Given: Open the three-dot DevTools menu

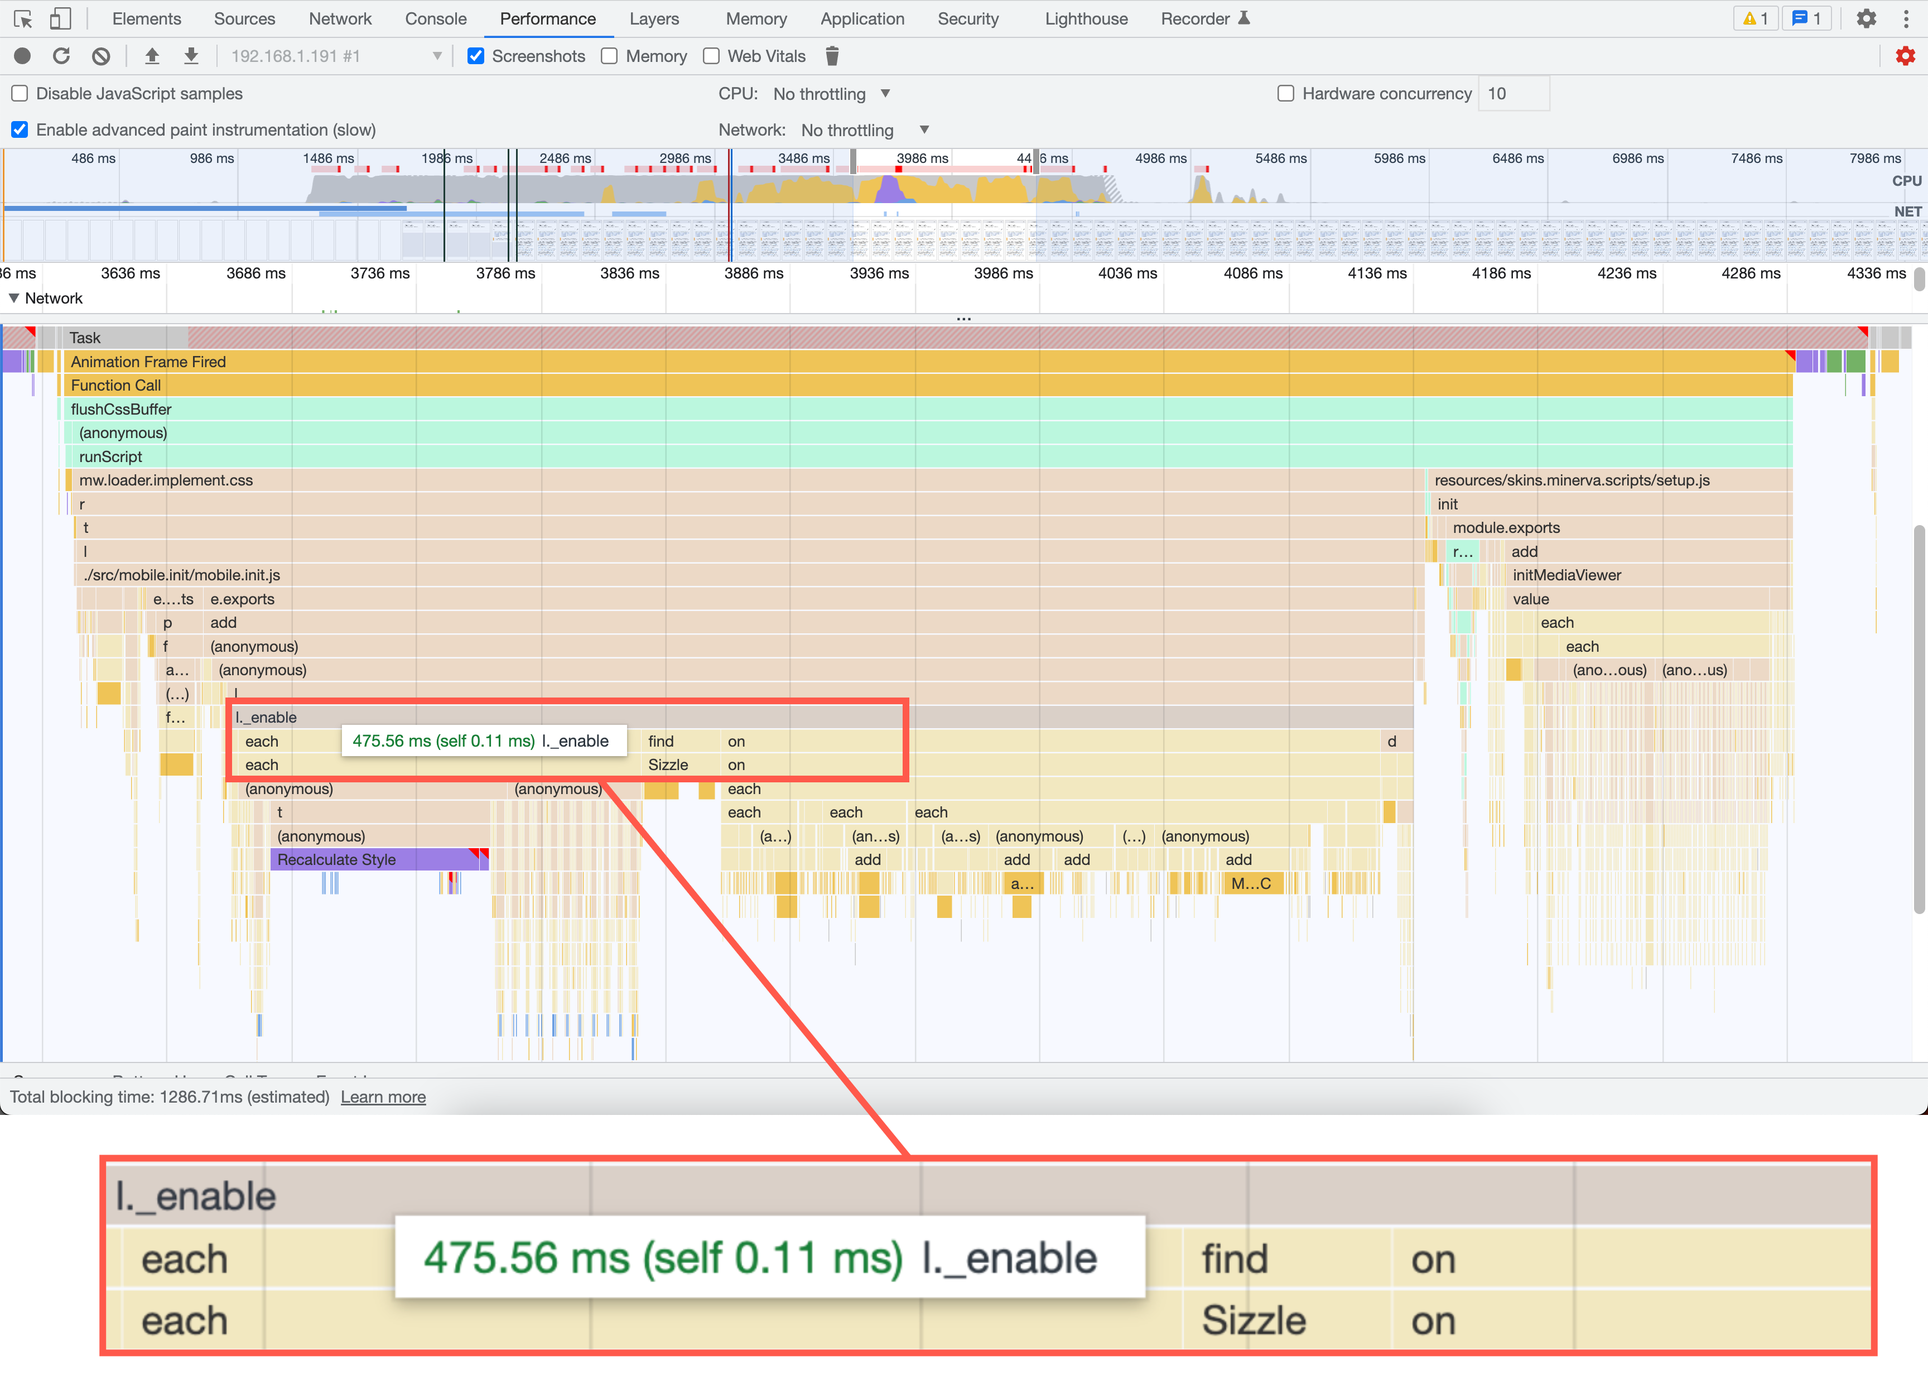Looking at the screenshot, I should tap(1906, 19).
